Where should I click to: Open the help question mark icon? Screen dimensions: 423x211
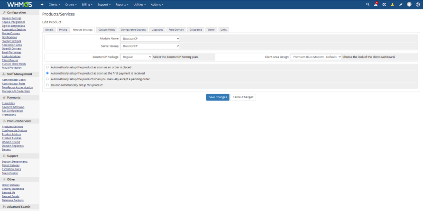(x=418, y=4)
